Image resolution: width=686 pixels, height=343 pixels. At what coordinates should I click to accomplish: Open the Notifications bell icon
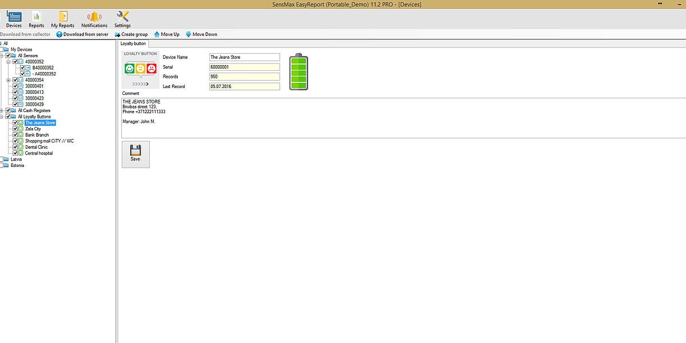click(x=94, y=19)
